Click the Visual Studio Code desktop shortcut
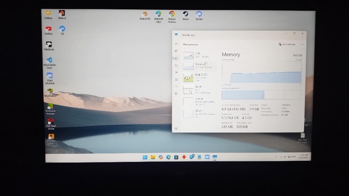The height and width of the screenshot is (196, 349). click(x=50, y=63)
